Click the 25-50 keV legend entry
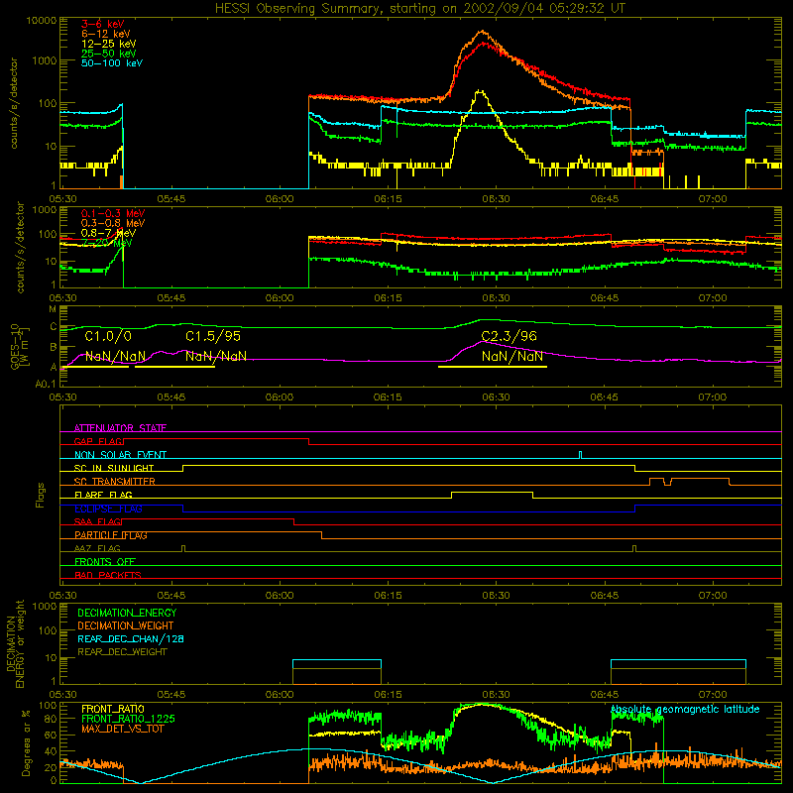 [109, 54]
